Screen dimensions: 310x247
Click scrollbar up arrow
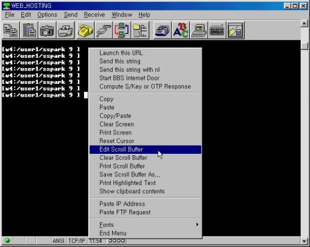304,23
